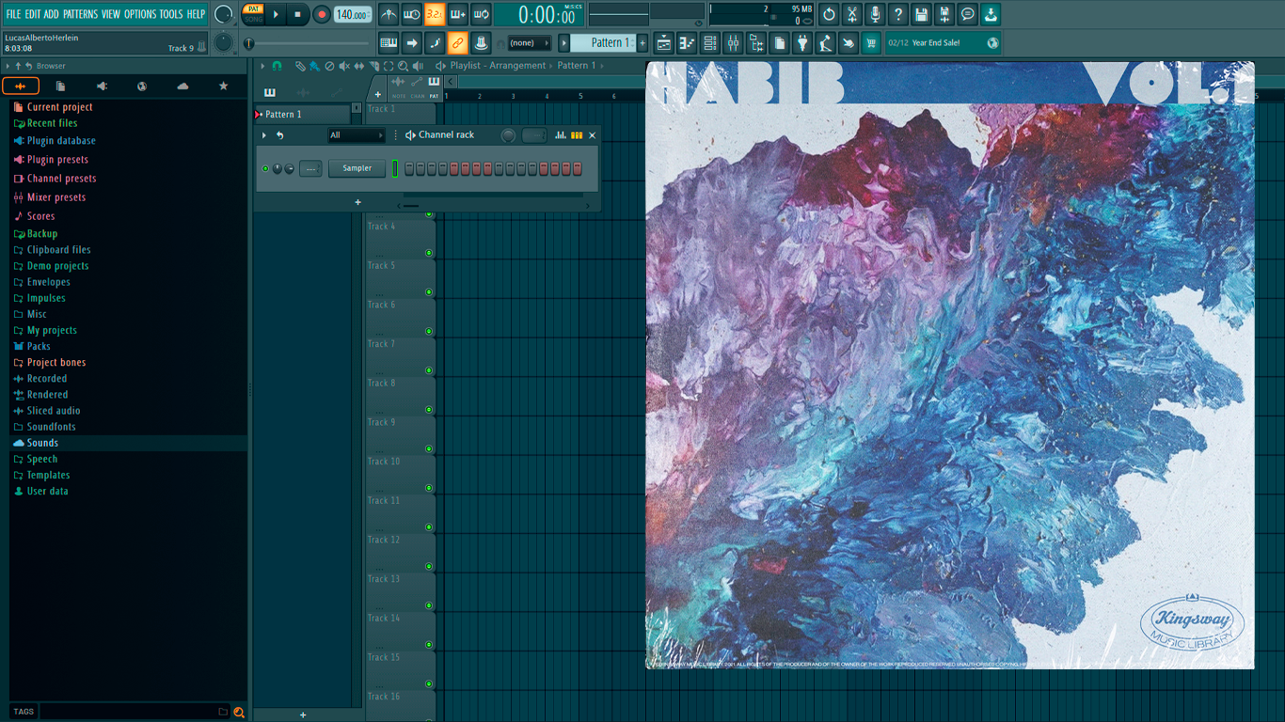Image resolution: width=1285 pixels, height=722 pixels.
Task: Click the one-click audio recording microphone icon
Action: [875, 14]
